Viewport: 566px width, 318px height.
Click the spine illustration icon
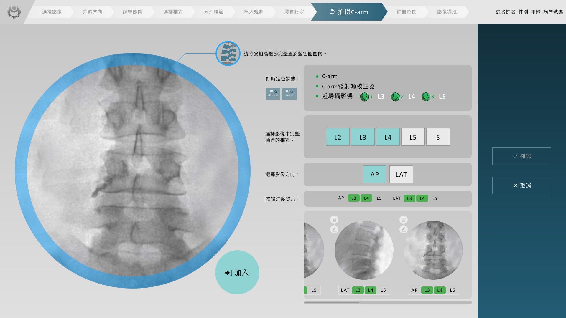[x=228, y=54]
